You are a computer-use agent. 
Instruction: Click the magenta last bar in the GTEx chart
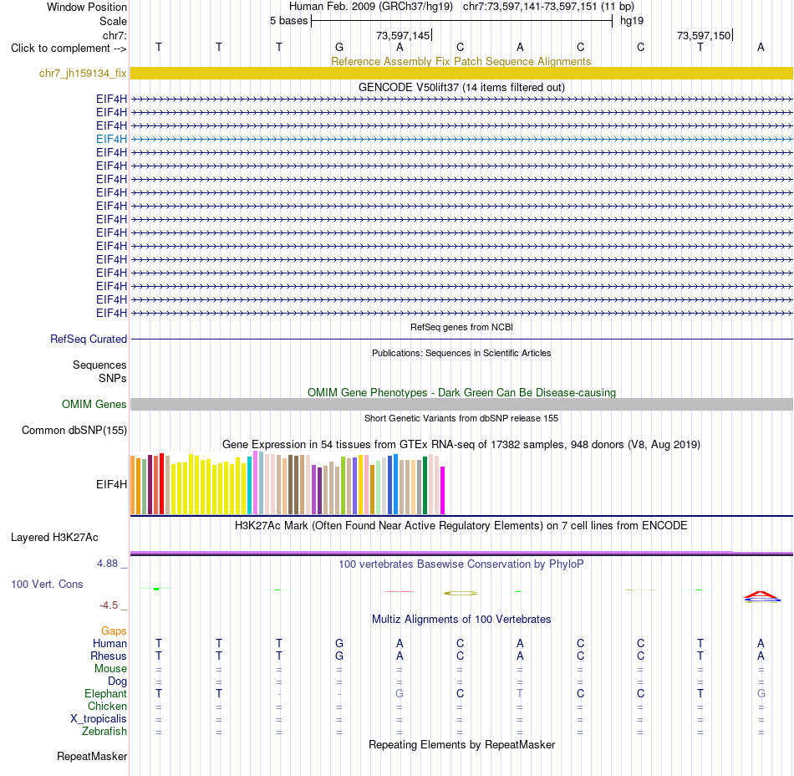443,490
